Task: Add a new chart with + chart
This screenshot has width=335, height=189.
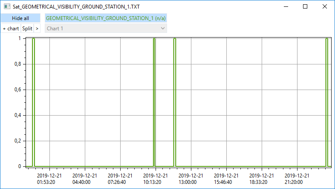Action: 11,29
